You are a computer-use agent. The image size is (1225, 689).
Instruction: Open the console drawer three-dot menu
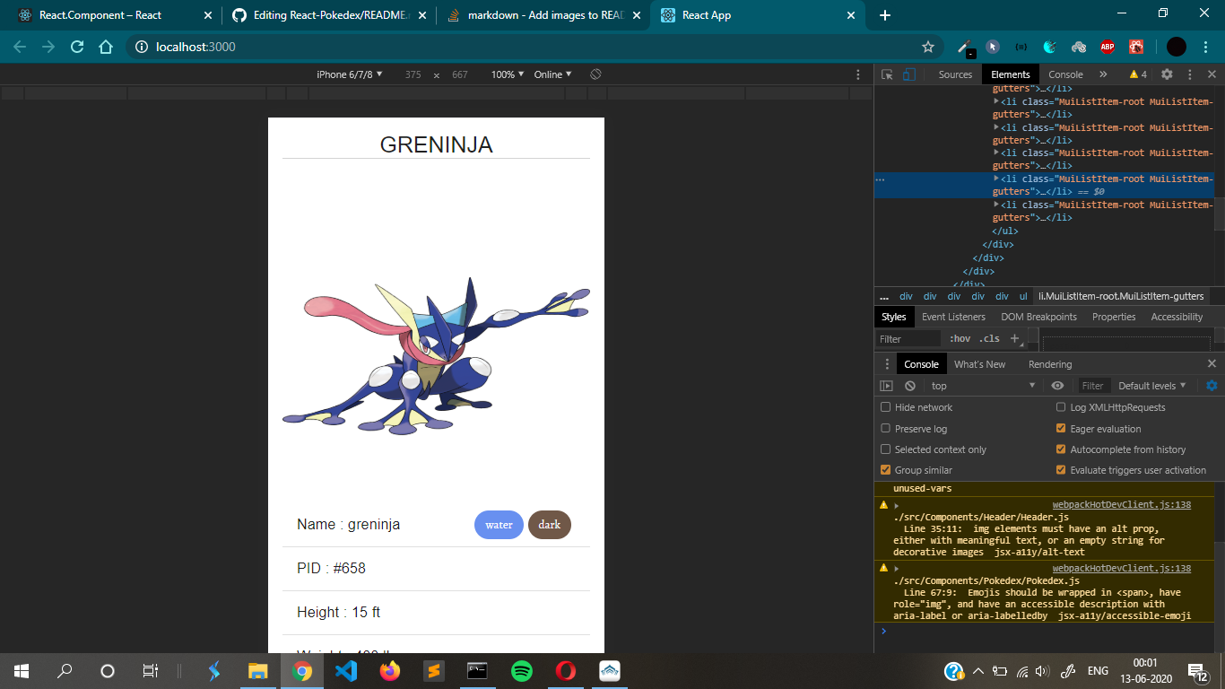[887, 364]
